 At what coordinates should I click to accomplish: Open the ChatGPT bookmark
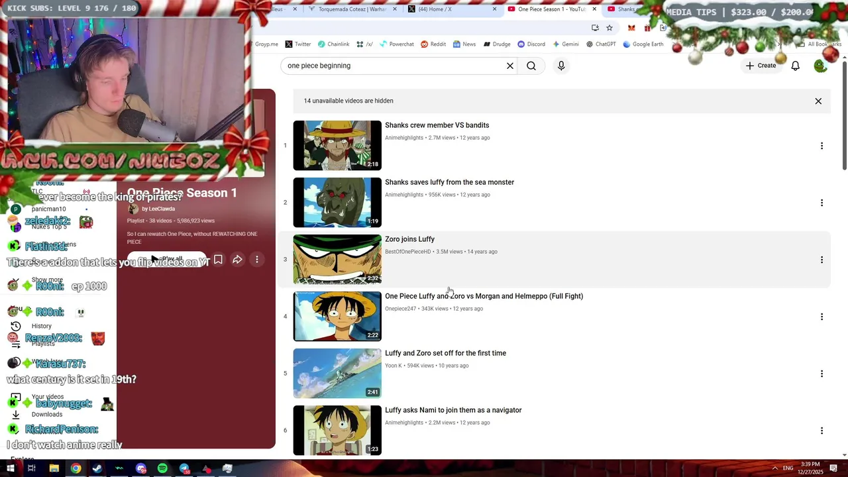[601, 44]
